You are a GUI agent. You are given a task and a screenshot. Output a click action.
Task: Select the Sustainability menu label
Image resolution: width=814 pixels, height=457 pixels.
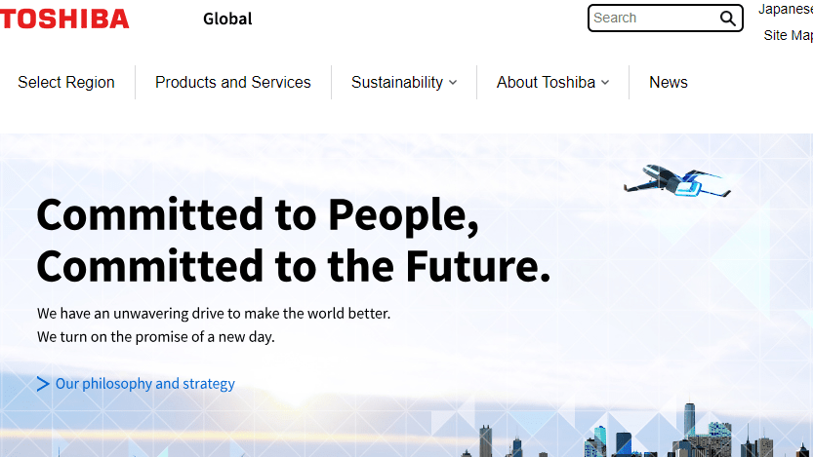point(397,83)
